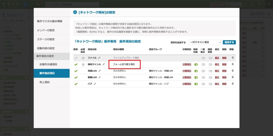The image size is (273, 136).
Task: Click the pencil icon next to ファイル
Action: (x=99, y=58)
